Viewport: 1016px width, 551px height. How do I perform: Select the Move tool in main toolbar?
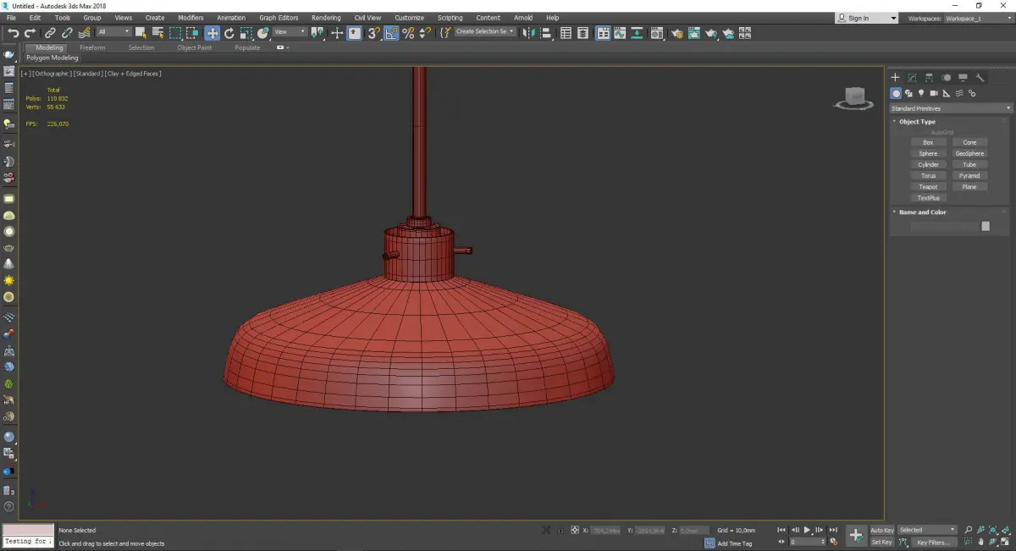(x=212, y=33)
